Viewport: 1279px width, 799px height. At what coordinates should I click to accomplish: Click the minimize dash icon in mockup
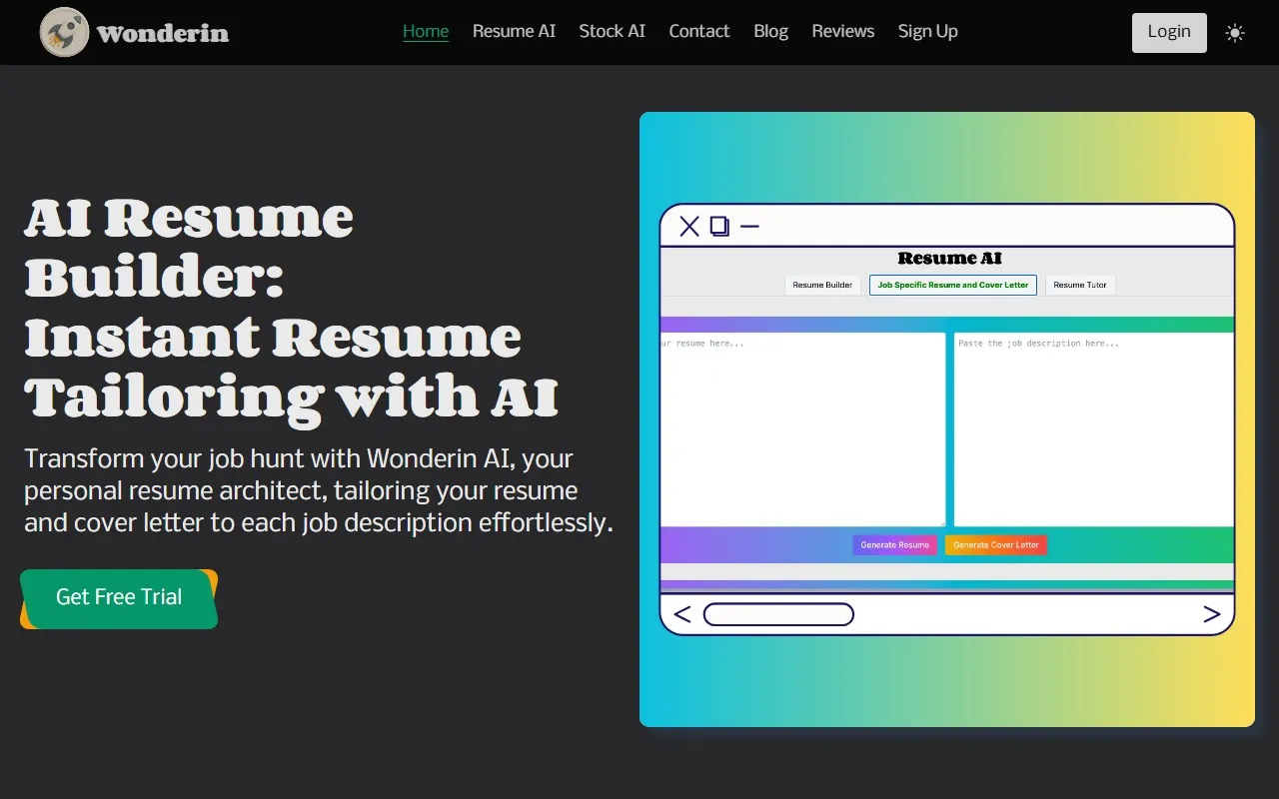tap(749, 227)
